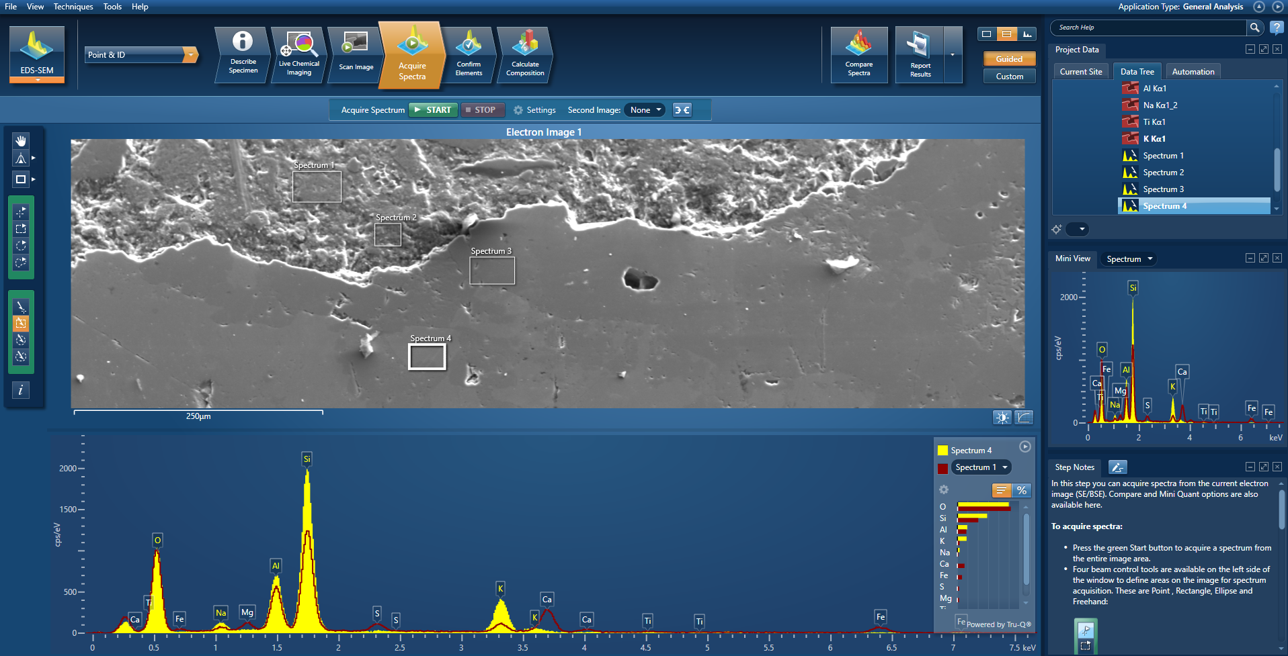Open the Mini View Spectrum dropdown
1288x656 pixels.
pos(1129,259)
